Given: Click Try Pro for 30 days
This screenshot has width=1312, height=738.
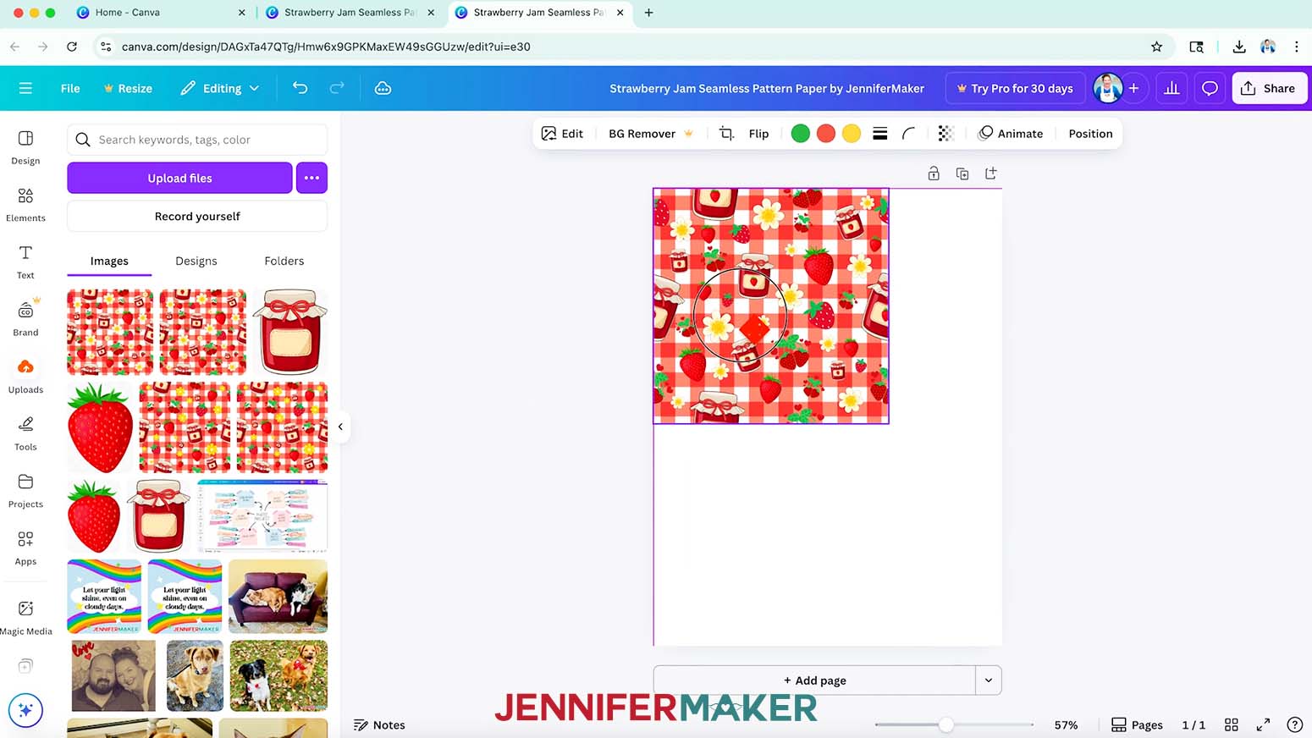Looking at the screenshot, I should click(1015, 88).
